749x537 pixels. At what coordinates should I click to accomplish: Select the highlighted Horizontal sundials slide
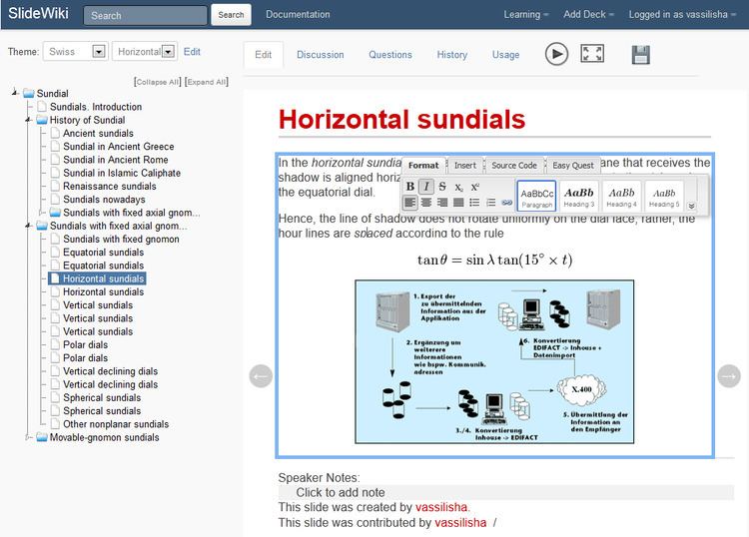[x=98, y=278]
